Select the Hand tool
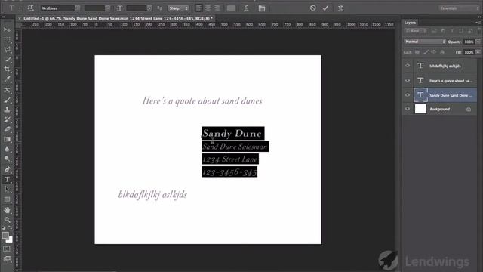Viewport: 483px width, 272px height. click(x=7, y=210)
